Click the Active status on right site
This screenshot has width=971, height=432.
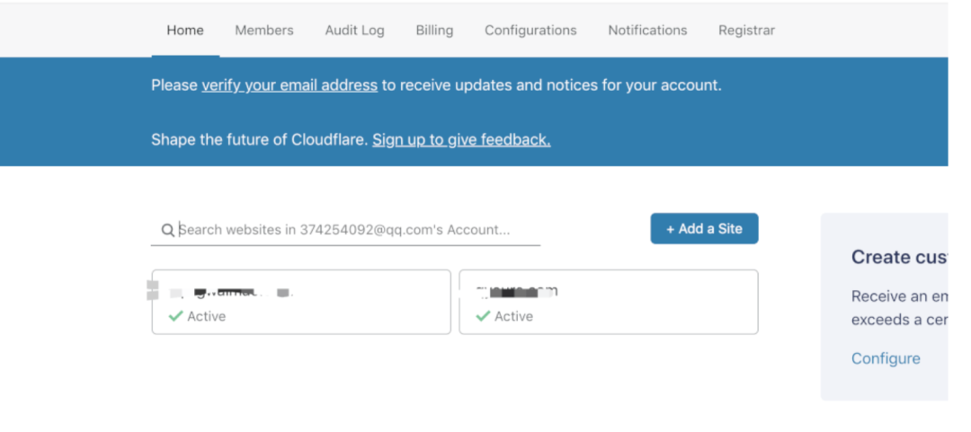(514, 316)
